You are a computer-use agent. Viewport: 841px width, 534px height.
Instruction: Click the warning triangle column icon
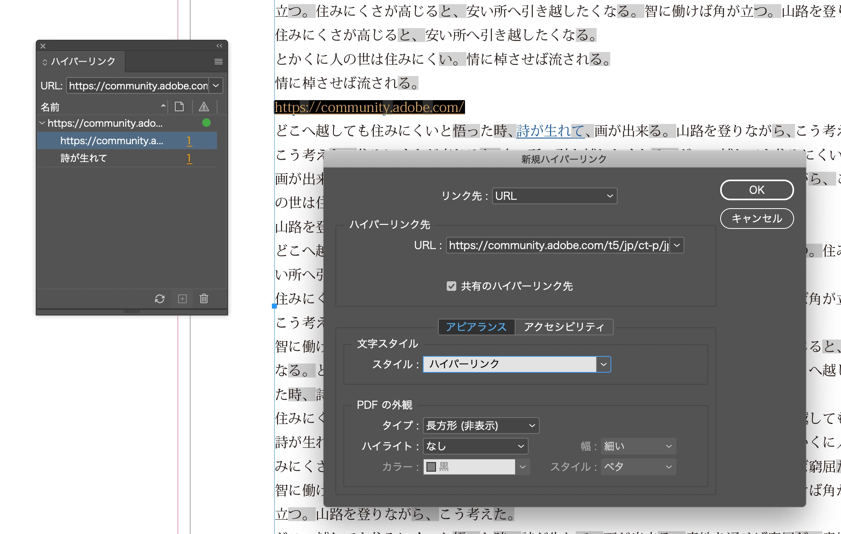204,106
